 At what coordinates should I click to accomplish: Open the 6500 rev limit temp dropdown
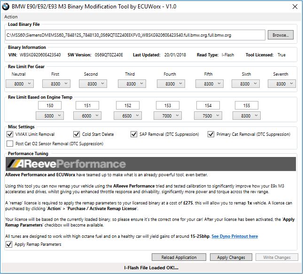pos(127,116)
